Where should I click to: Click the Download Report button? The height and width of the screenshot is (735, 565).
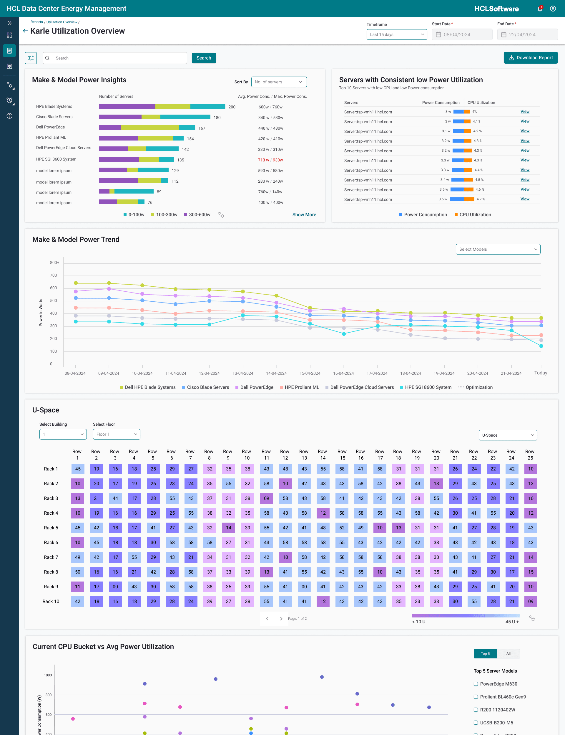[x=530, y=58]
